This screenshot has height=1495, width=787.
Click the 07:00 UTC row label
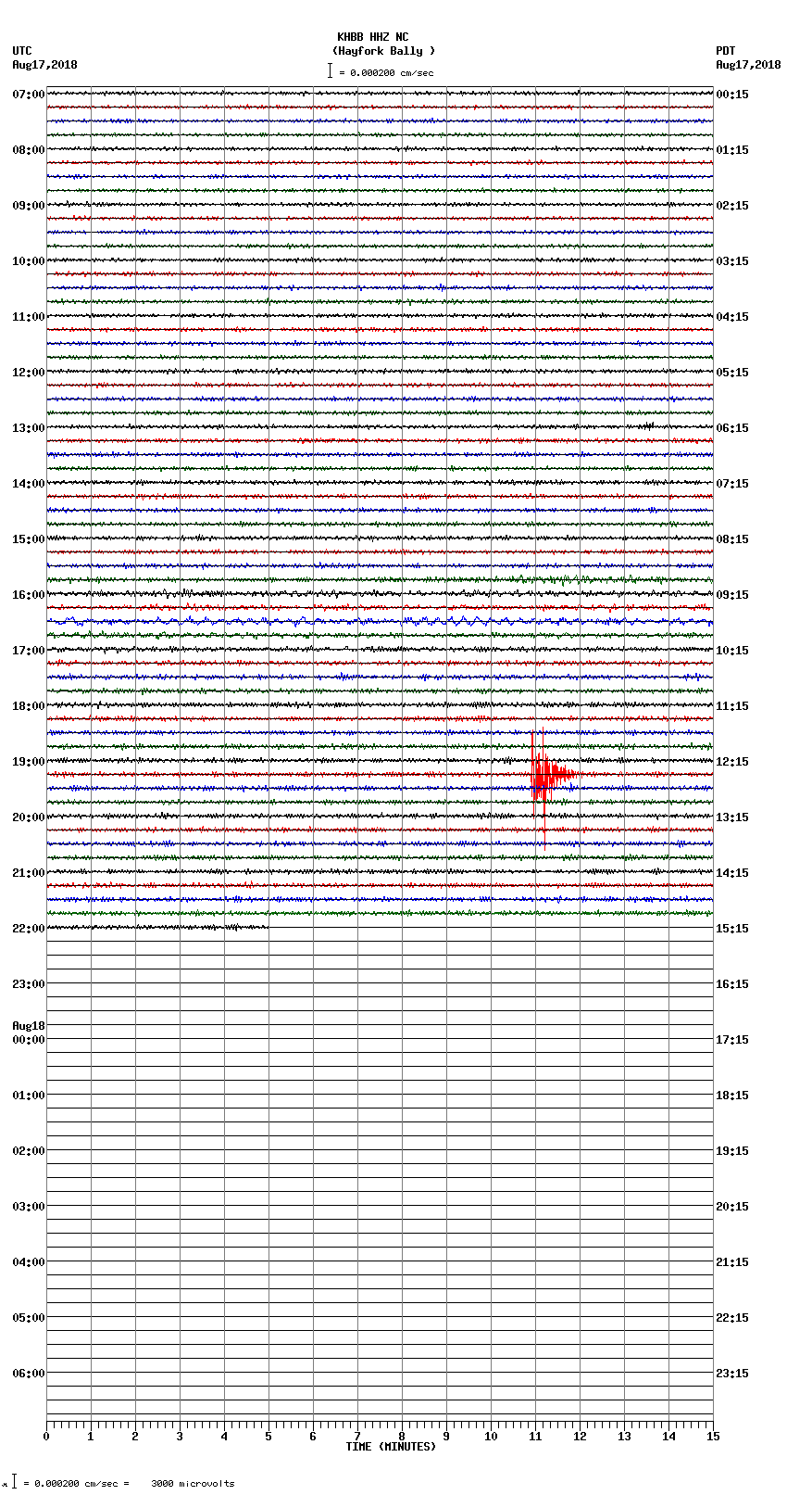click(x=29, y=95)
